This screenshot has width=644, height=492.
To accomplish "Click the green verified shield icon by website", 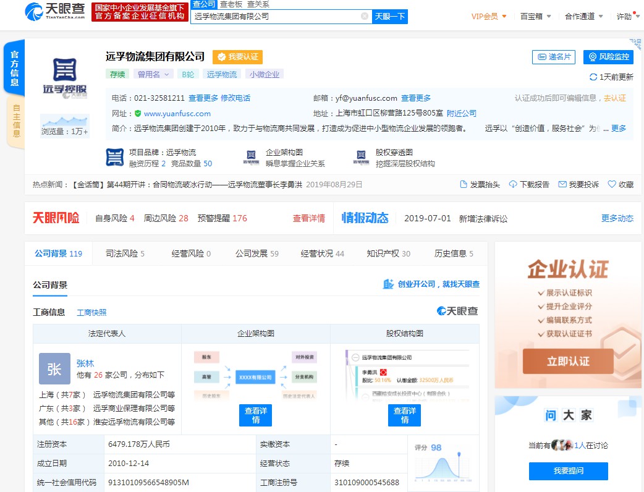I will click(x=138, y=113).
